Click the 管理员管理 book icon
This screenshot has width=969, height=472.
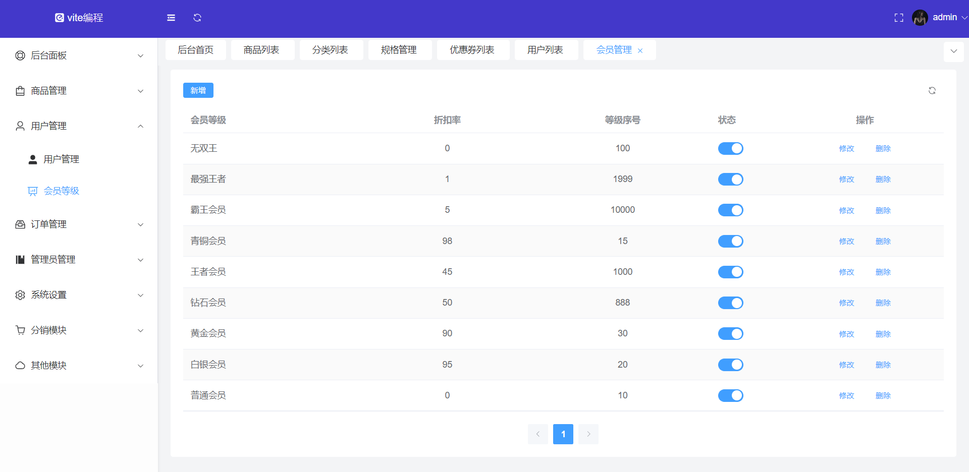20,260
